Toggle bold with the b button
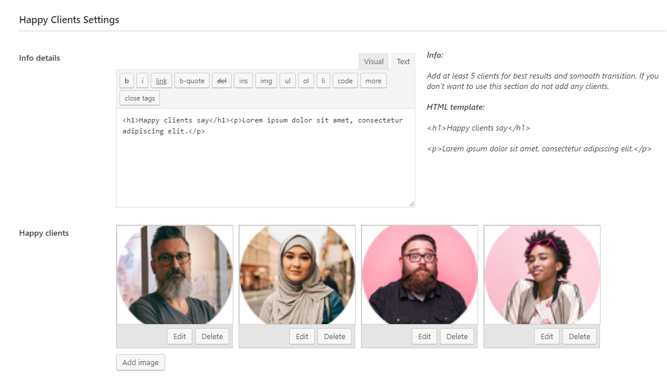 (127, 81)
